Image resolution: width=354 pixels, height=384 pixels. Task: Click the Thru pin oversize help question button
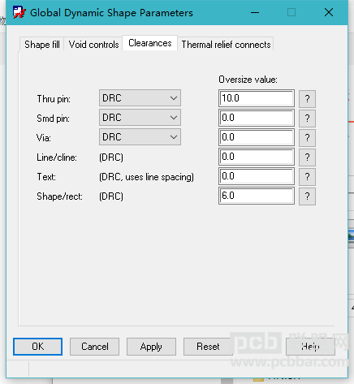pos(307,98)
